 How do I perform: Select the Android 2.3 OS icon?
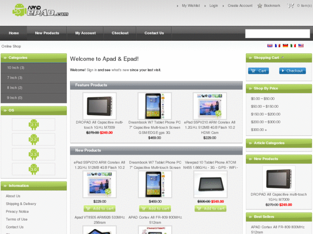[x=34, y=154]
